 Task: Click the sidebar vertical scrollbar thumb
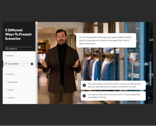(x=37, y=46)
